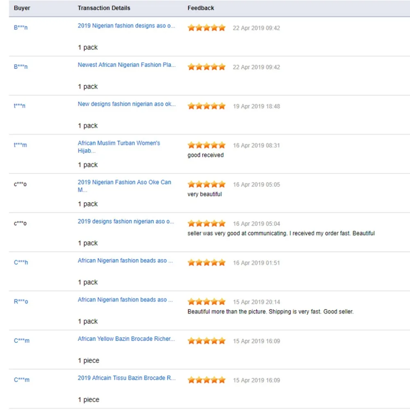Click star rating dated 16 Apr 2019 01:51

pyautogui.click(x=207, y=262)
